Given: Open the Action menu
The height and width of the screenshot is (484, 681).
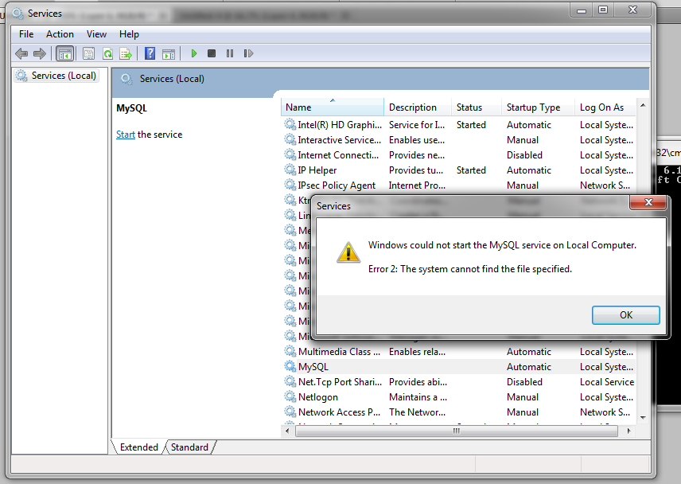Looking at the screenshot, I should (x=60, y=34).
